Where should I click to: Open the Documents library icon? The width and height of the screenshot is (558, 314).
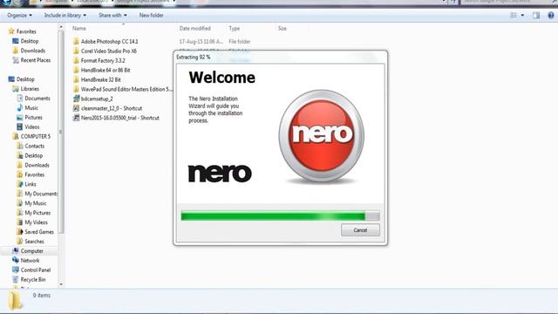(x=20, y=99)
